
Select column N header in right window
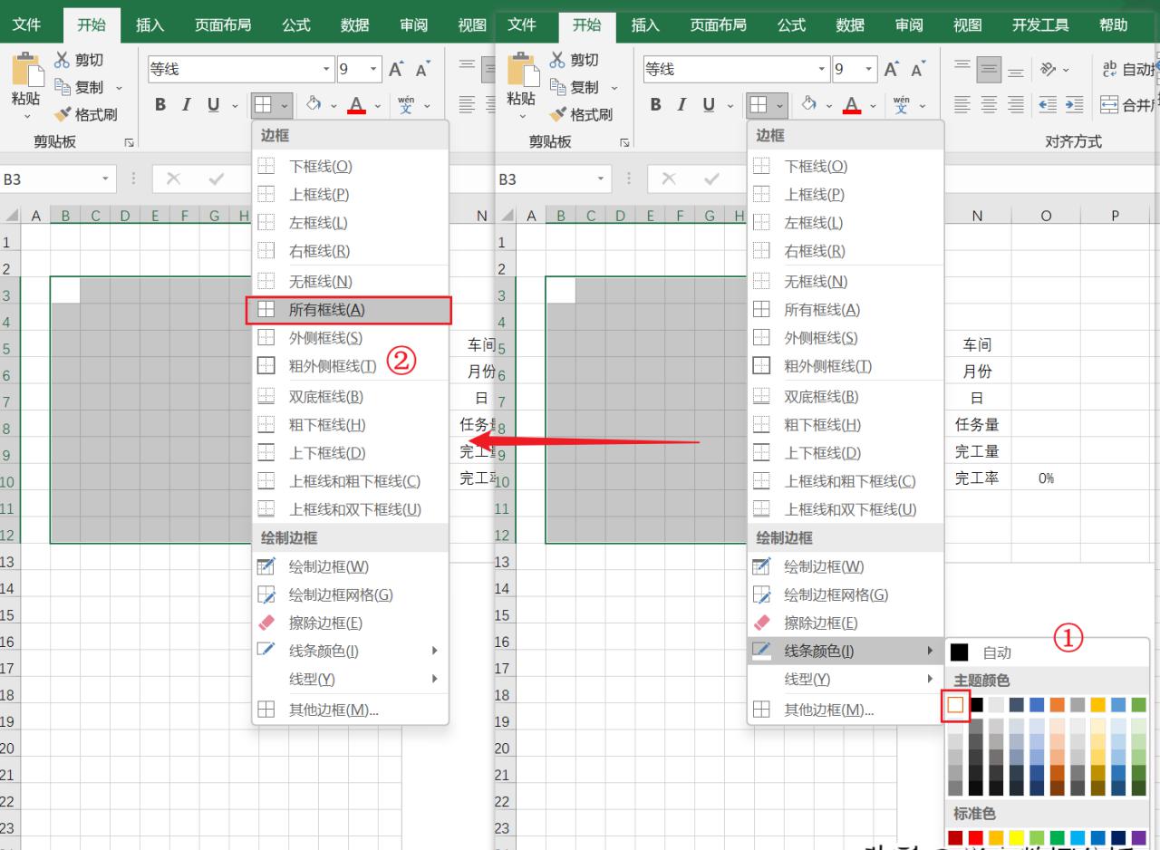click(977, 216)
